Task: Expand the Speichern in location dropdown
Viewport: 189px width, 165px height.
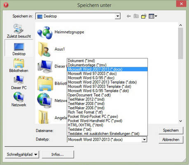Action: [117, 16]
